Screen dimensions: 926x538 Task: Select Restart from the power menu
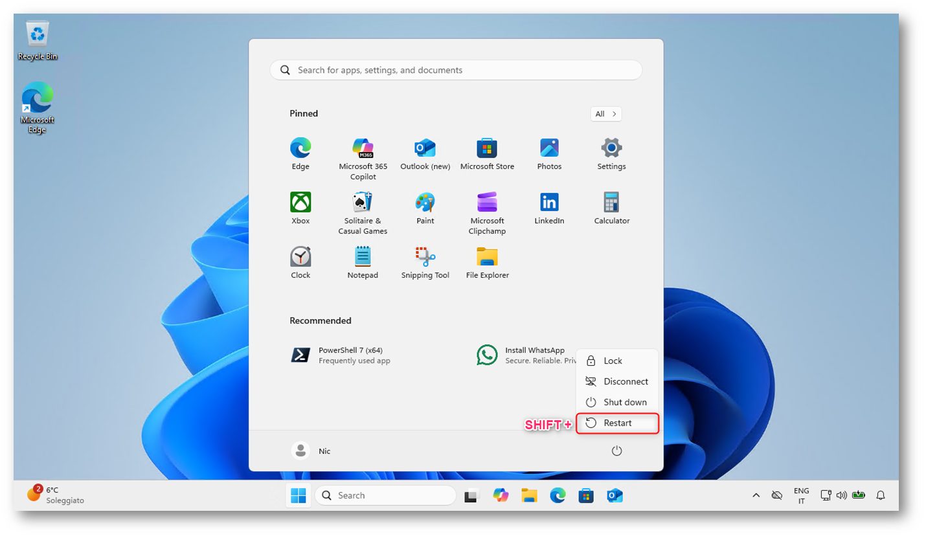(617, 423)
